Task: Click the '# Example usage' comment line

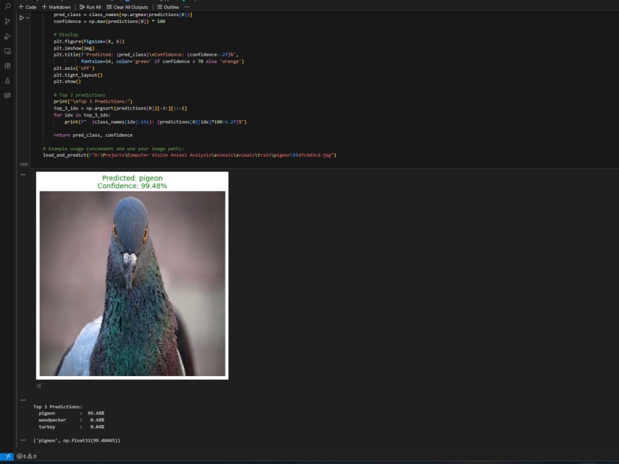Action: point(113,148)
